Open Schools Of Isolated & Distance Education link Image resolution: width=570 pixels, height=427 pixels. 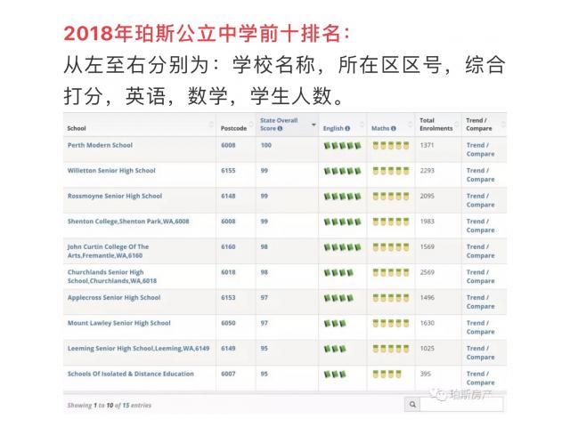(x=131, y=374)
